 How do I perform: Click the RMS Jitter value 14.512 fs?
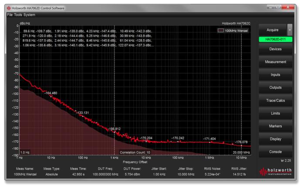point(239,175)
